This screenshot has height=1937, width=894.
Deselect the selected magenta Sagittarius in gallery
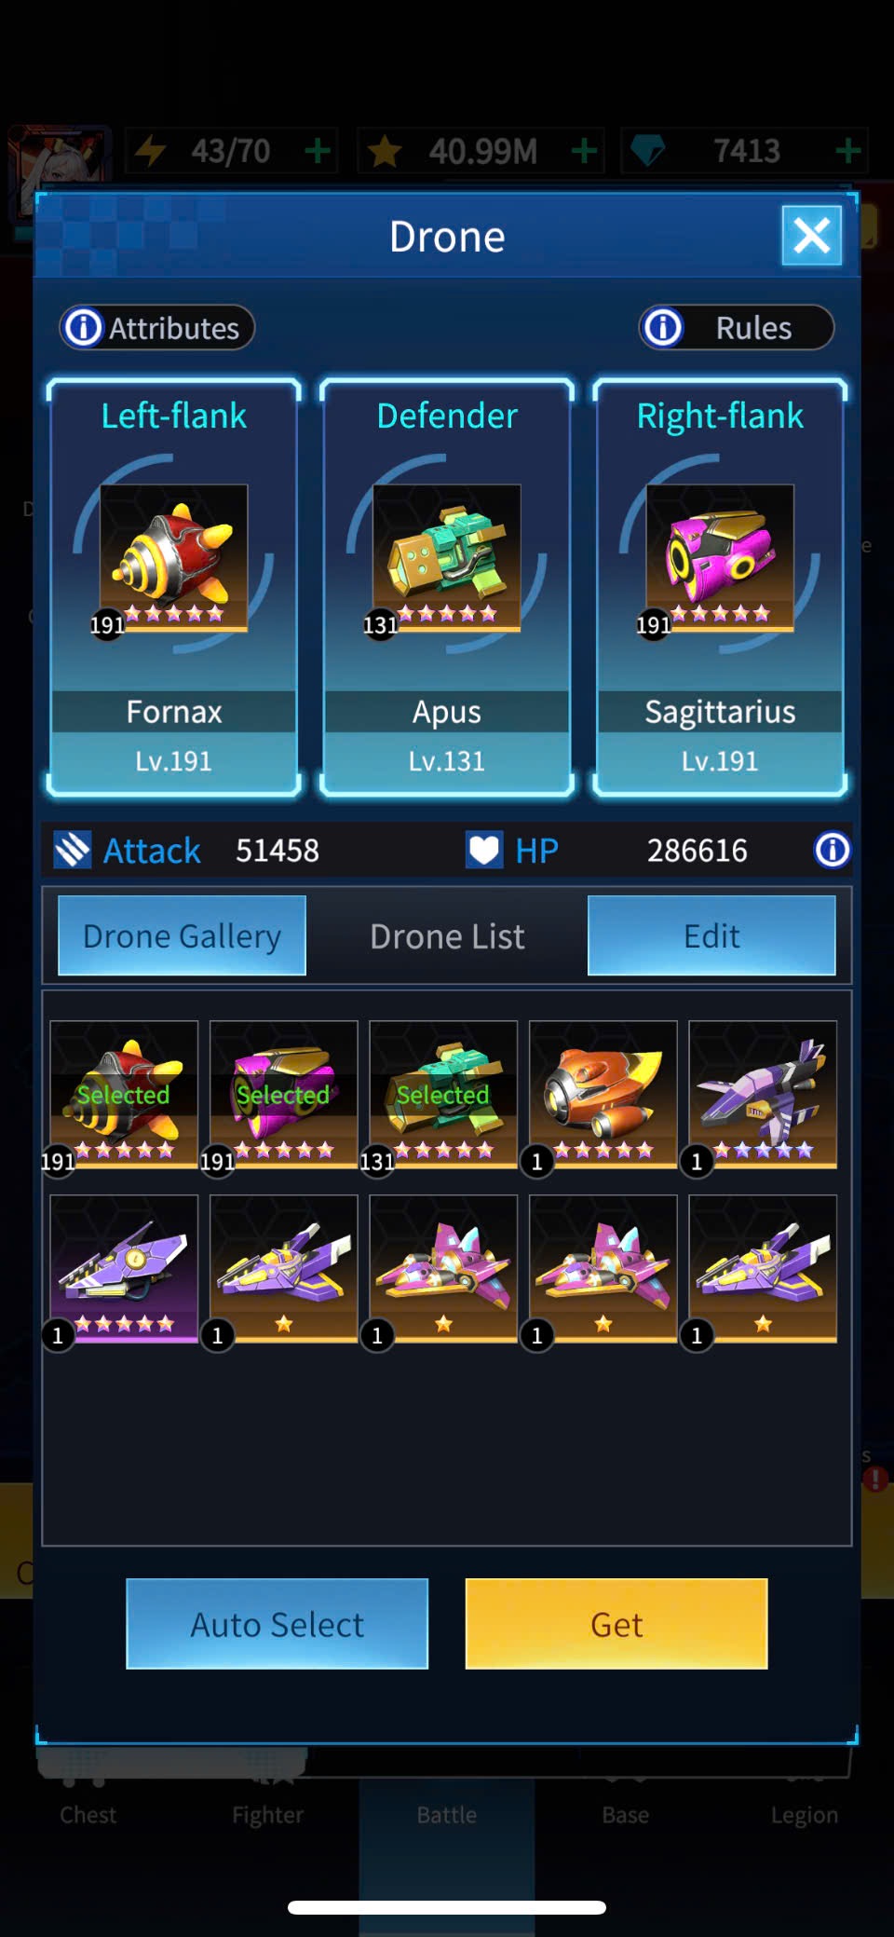click(x=284, y=1095)
